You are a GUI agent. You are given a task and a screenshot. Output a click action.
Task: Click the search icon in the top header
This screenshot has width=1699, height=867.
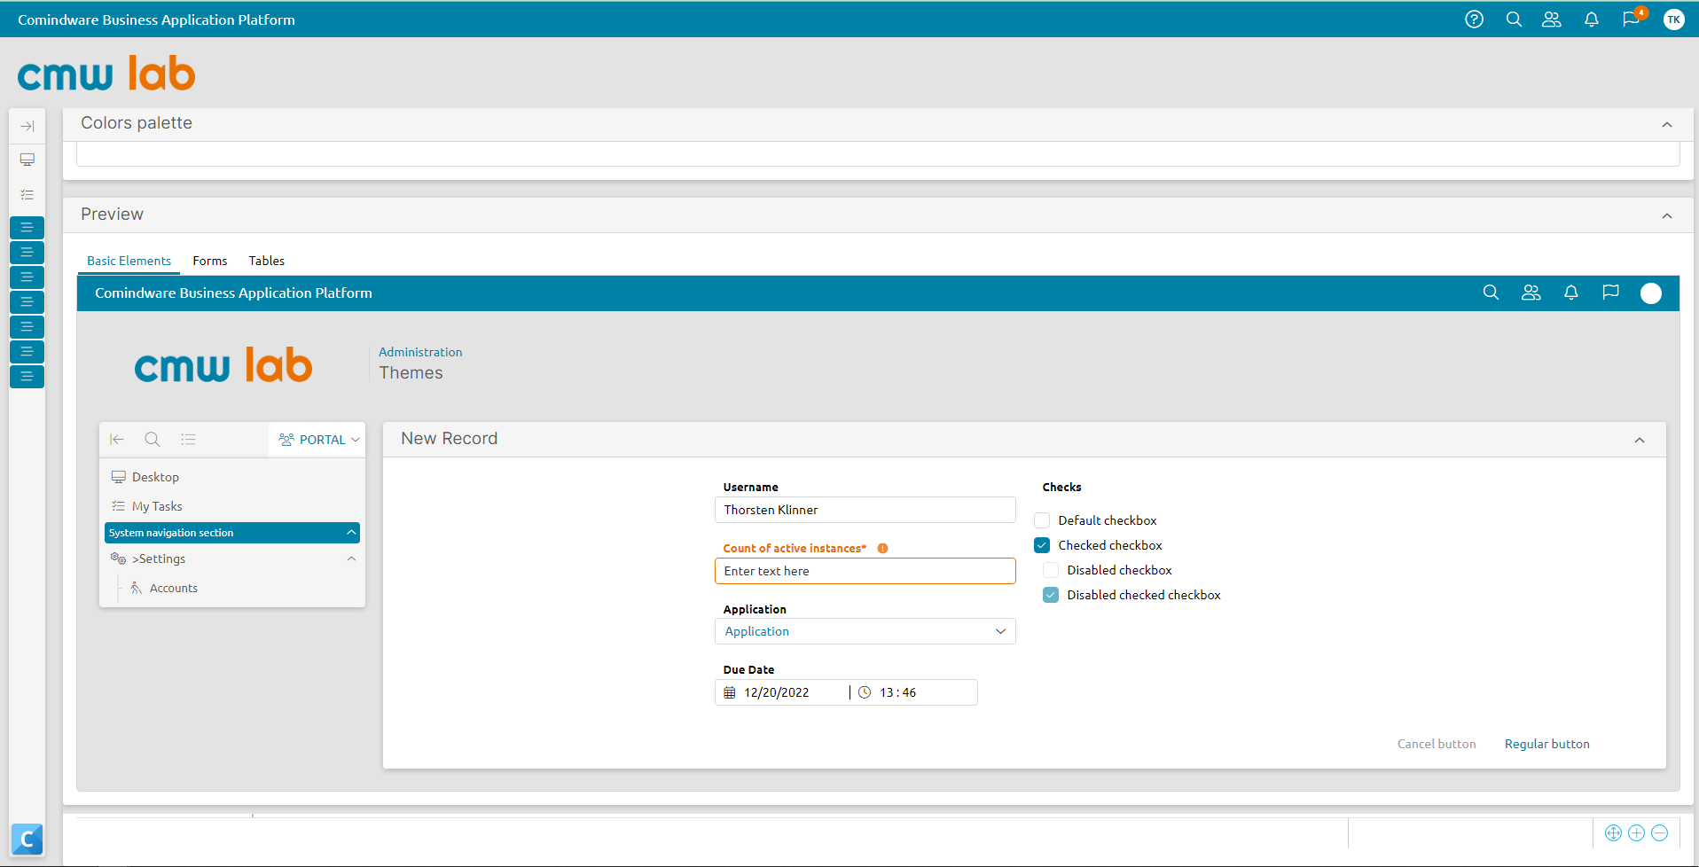point(1514,20)
